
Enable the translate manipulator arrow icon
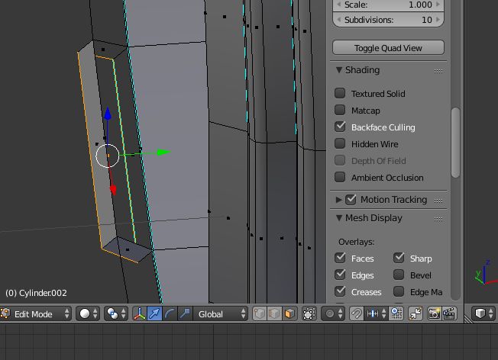[x=154, y=314]
